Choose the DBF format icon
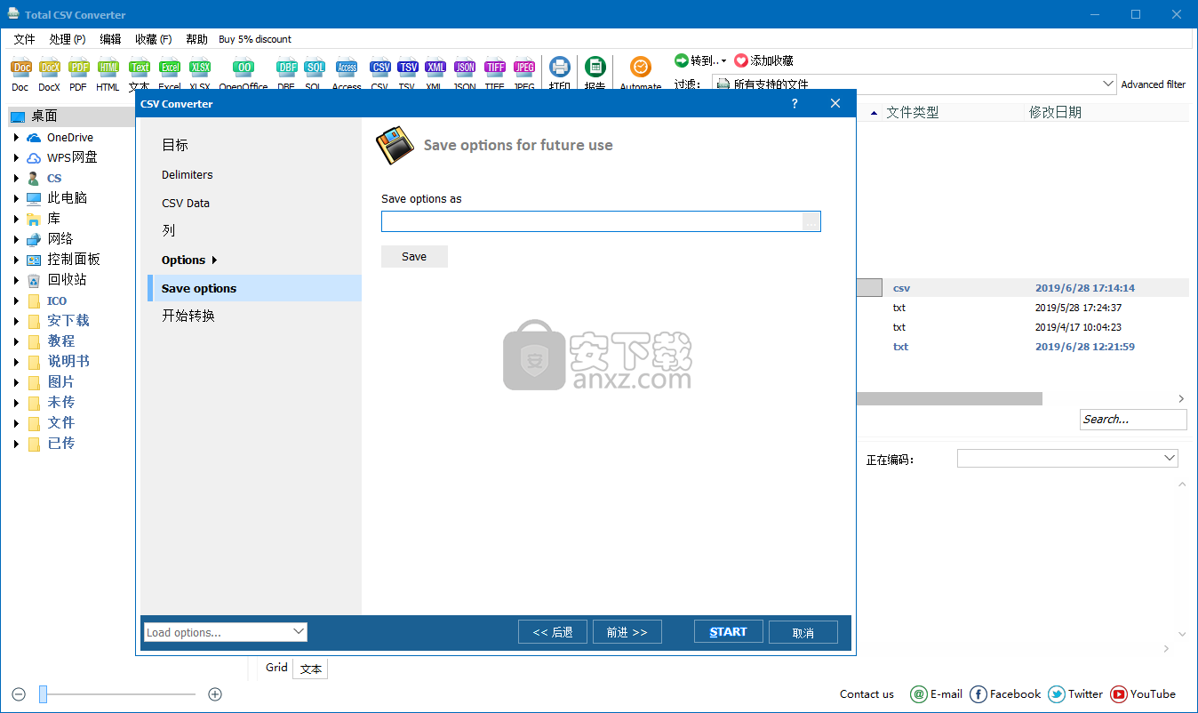Viewport: 1198px width, 713px height. coord(286,67)
